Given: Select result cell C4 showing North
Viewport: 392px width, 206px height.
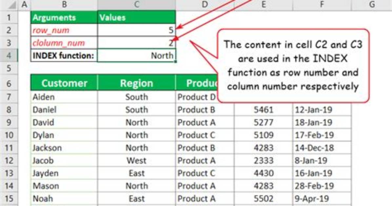Looking at the screenshot, I should 136,55.
